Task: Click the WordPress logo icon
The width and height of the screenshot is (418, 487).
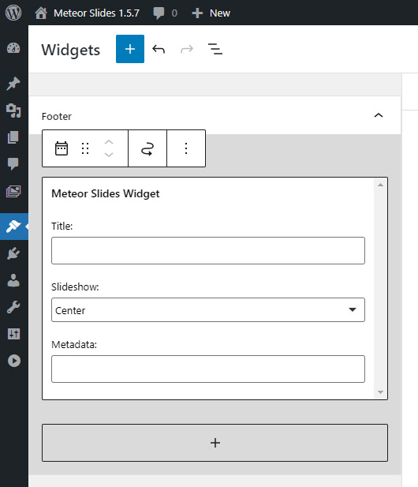Action: (13, 13)
